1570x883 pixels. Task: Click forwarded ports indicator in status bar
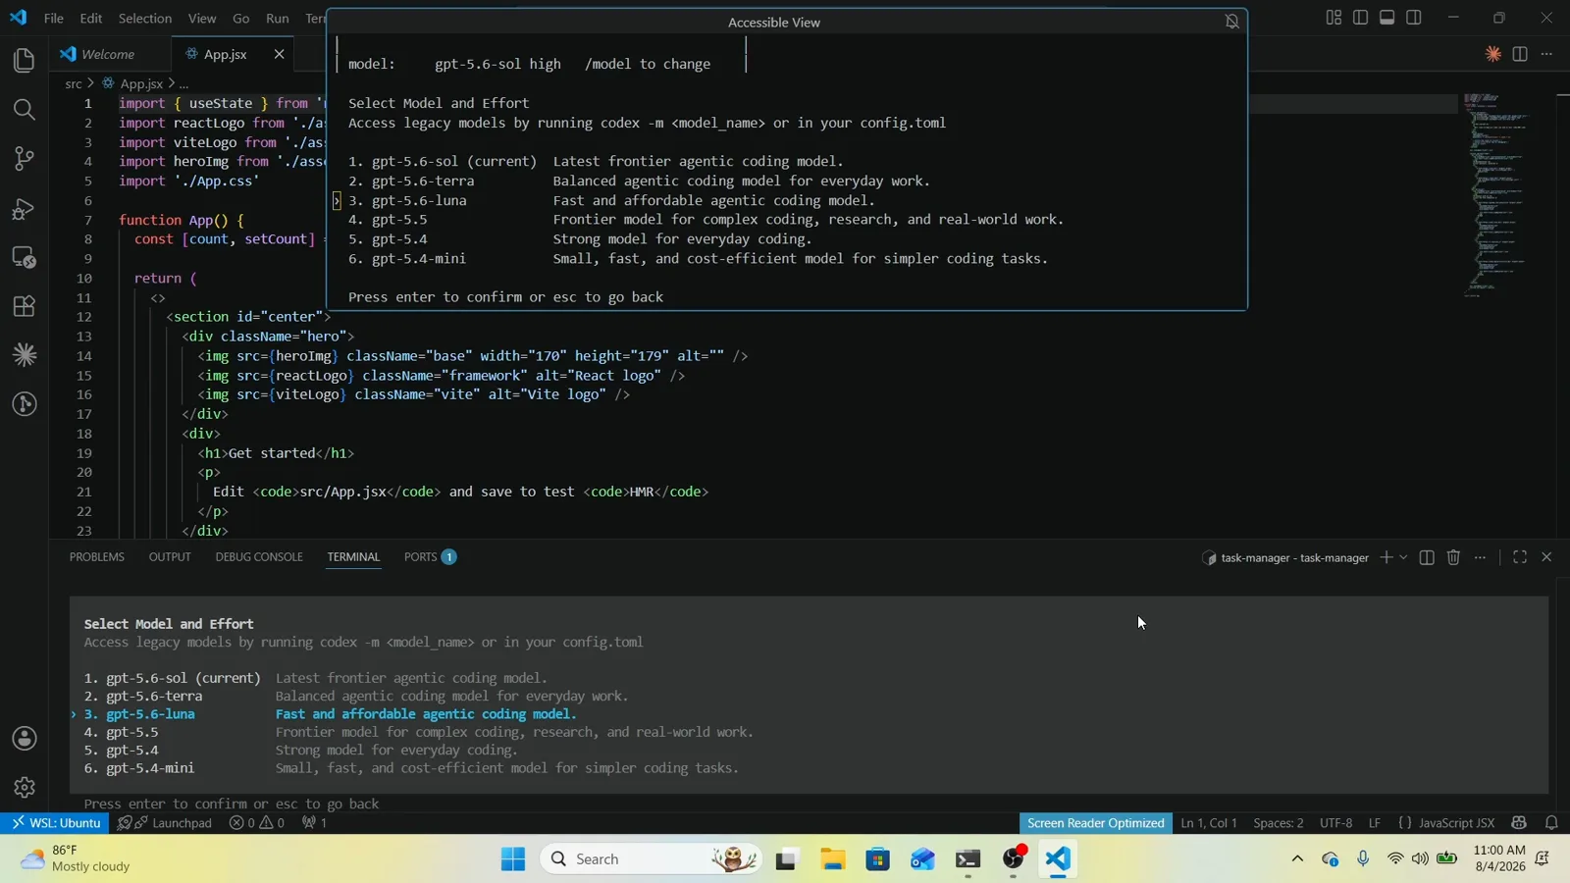click(x=315, y=823)
